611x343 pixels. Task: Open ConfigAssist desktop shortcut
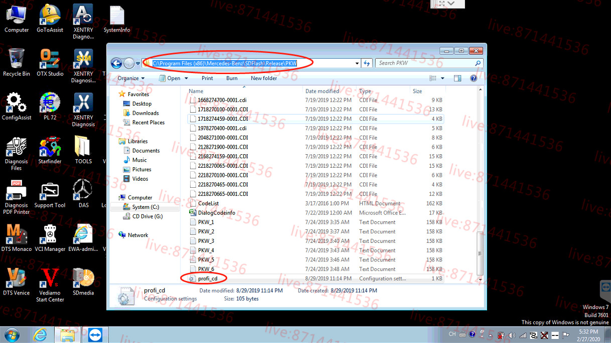pos(16,106)
